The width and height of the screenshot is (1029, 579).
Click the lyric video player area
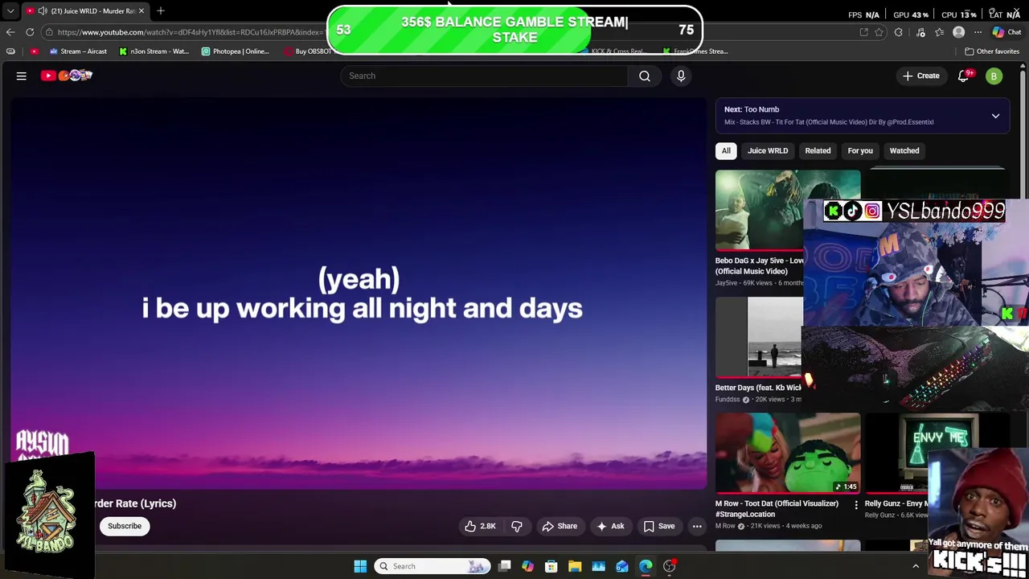358,294
